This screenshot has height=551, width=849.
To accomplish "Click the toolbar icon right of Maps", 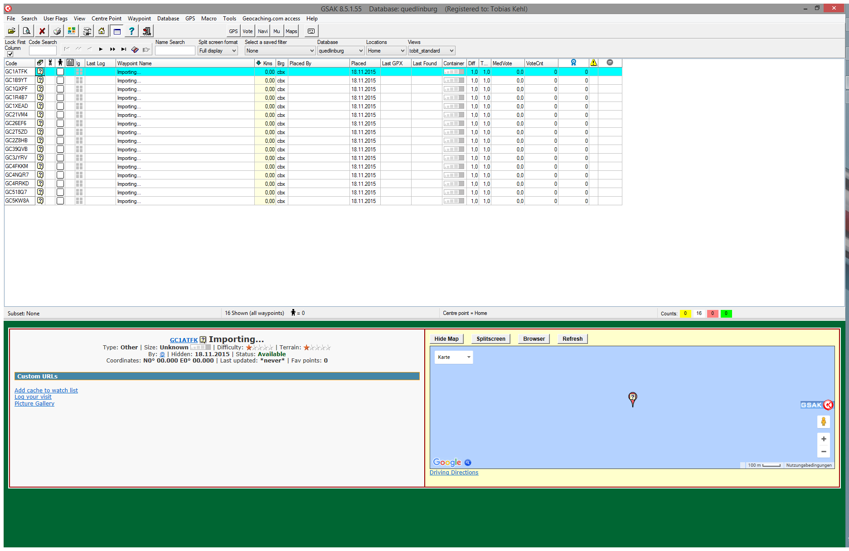I will tap(311, 31).
